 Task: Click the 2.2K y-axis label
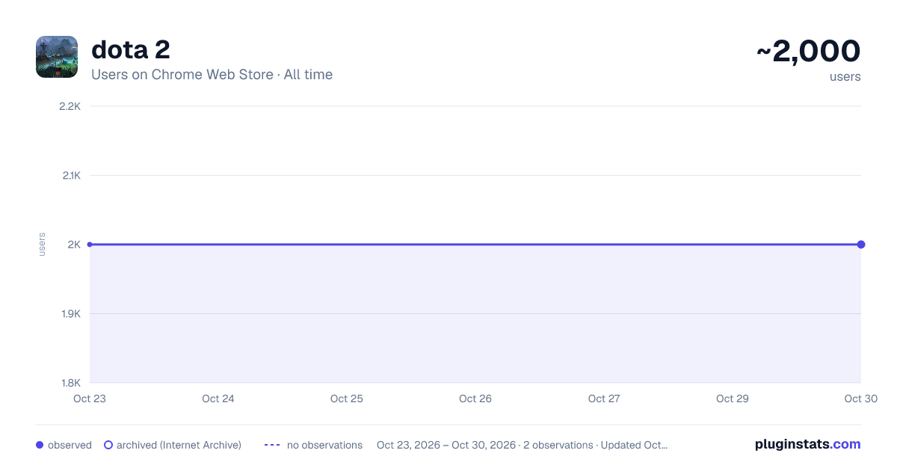pyautogui.click(x=70, y=106)
